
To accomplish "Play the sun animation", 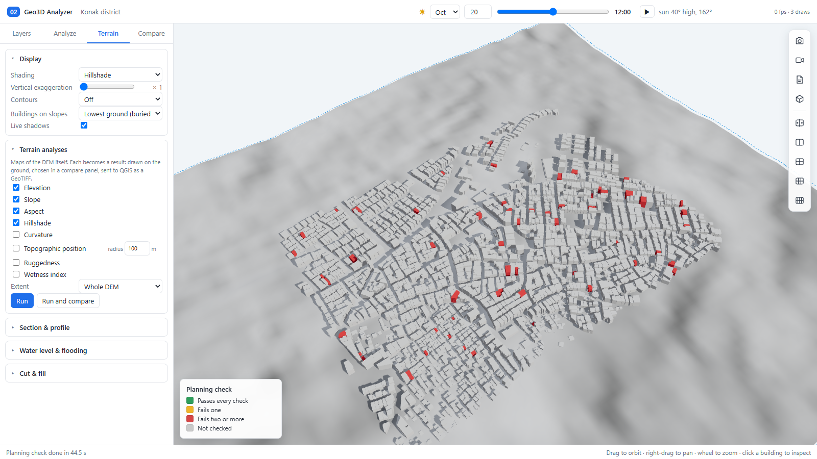I will pos(647,12).
